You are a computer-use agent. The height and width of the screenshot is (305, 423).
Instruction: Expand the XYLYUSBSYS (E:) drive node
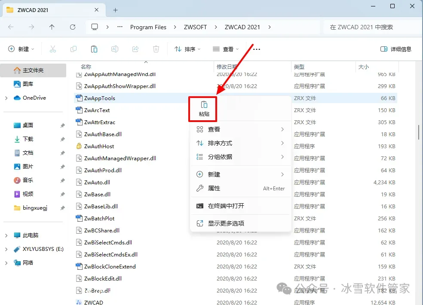6,249
